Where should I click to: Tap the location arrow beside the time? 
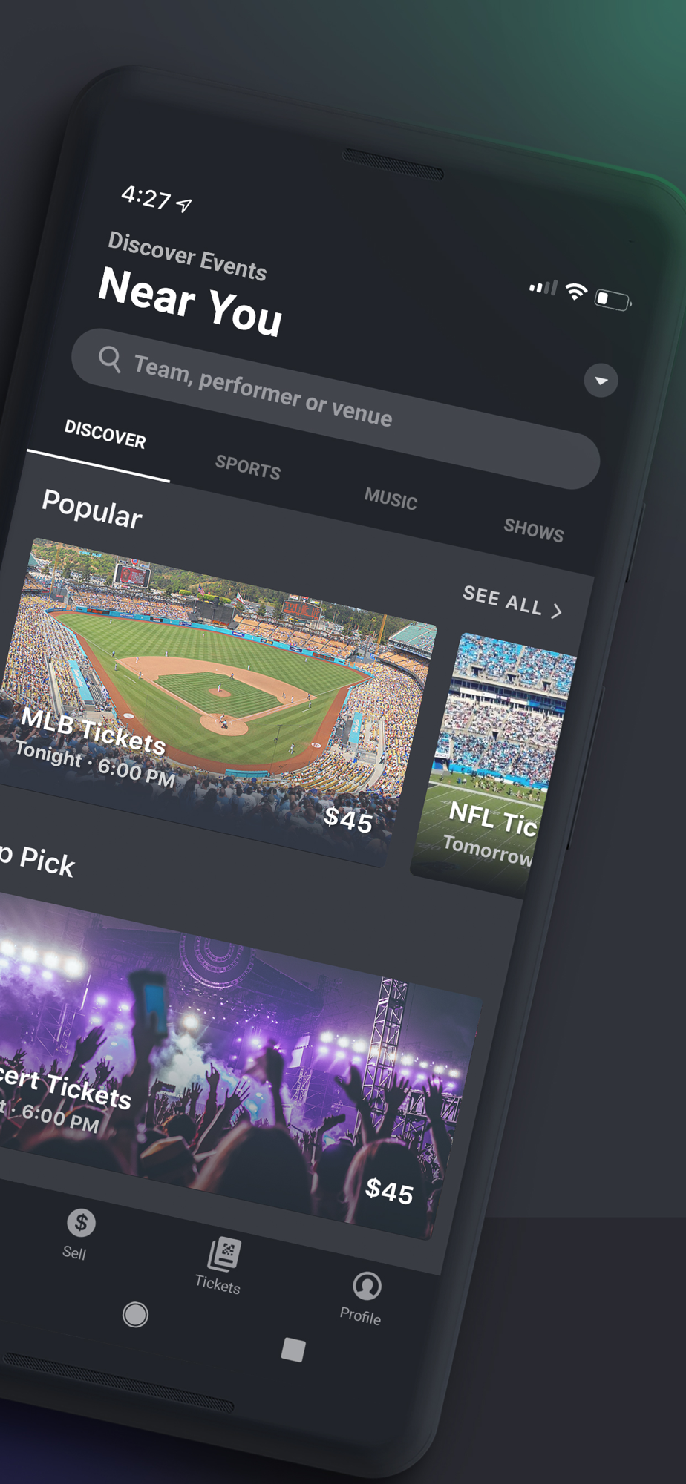pos(184,205)
